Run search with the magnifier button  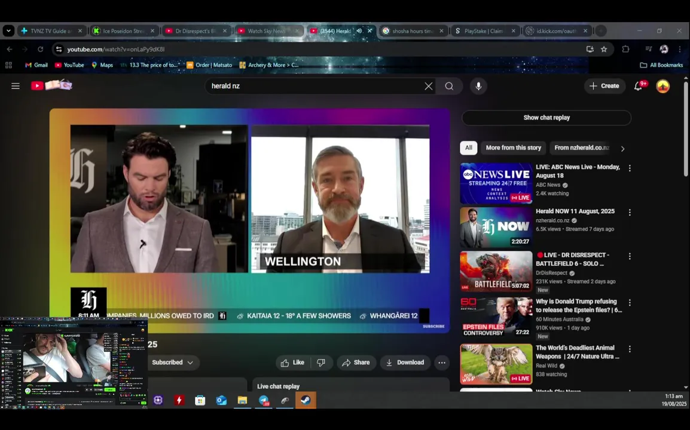coord(449,86)
